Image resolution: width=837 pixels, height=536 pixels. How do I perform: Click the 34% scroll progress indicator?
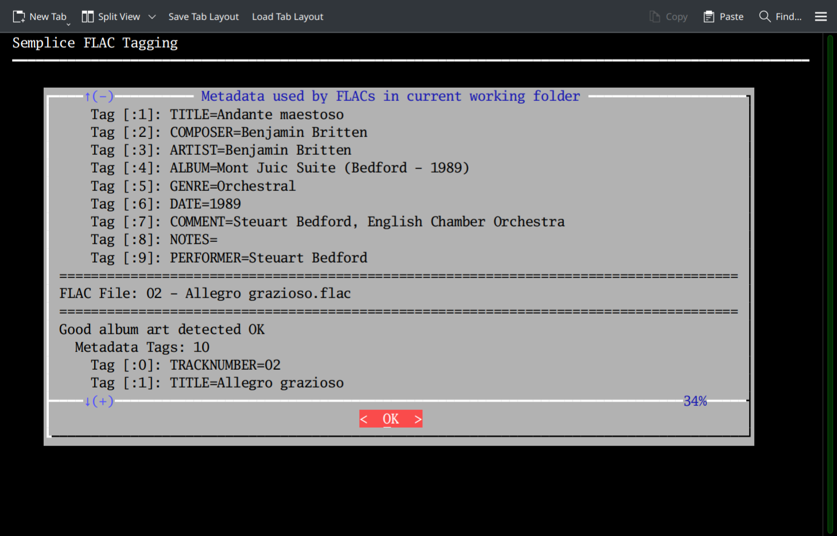695,401
